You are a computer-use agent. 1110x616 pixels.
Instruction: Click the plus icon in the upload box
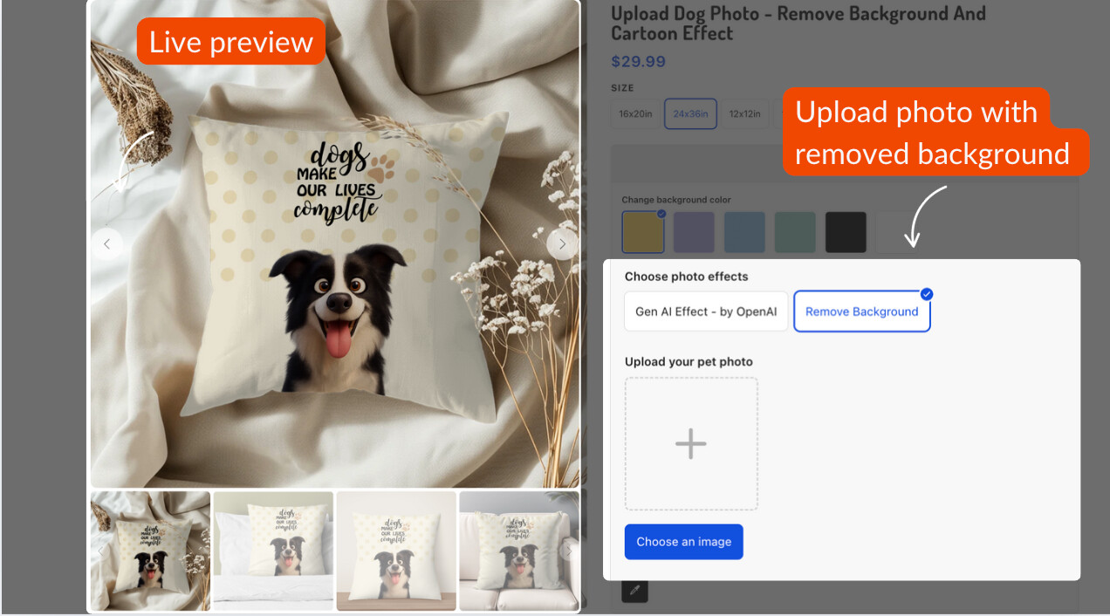click(x=690, y=443)
